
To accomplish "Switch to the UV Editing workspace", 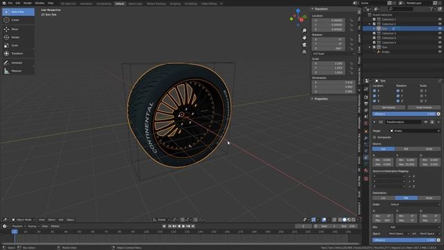I will [x=191, y=3].
